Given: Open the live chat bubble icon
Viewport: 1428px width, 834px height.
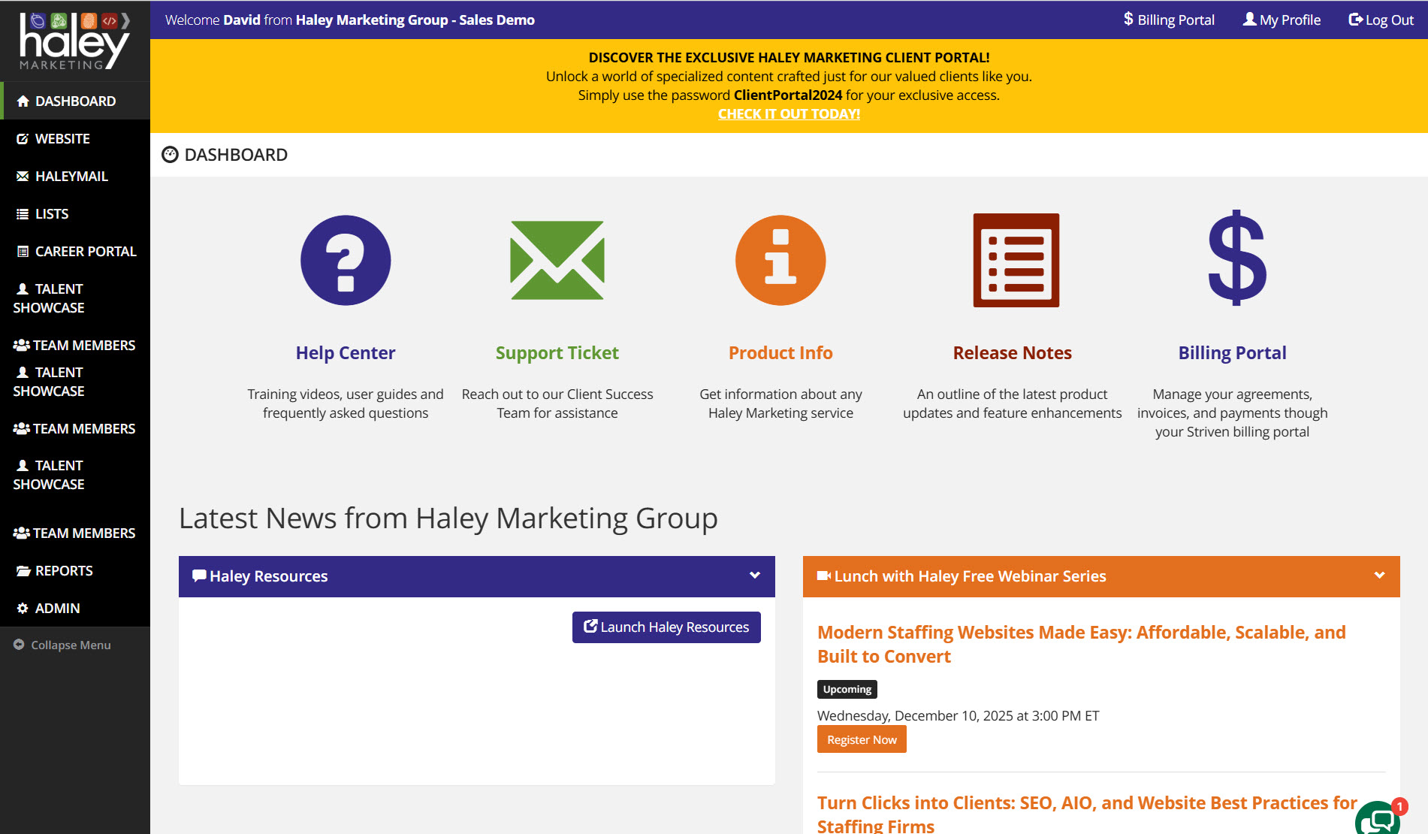Looking at the screenshot, I should (x=1378, y=820).
